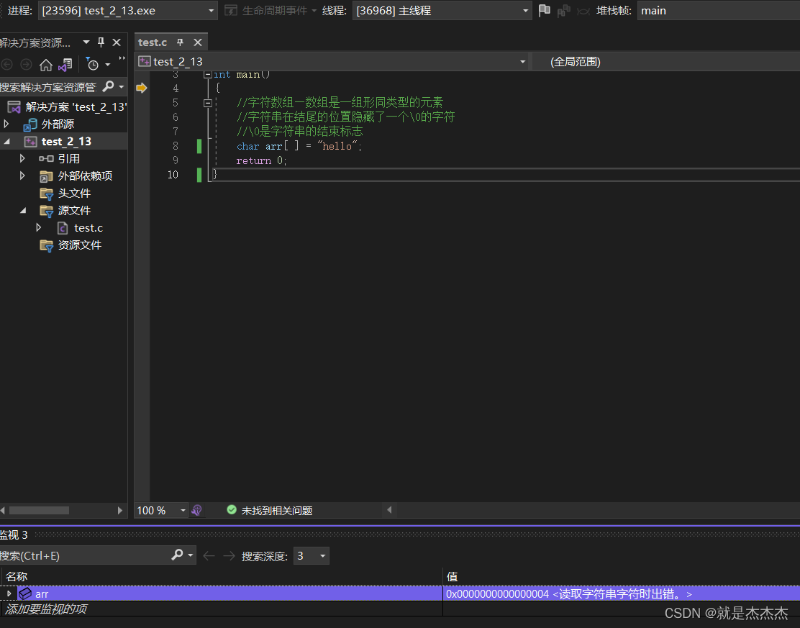Screen dimensions: 800x628
Task: Click the editor horizontal scroll left arrow
Action: 389,510
